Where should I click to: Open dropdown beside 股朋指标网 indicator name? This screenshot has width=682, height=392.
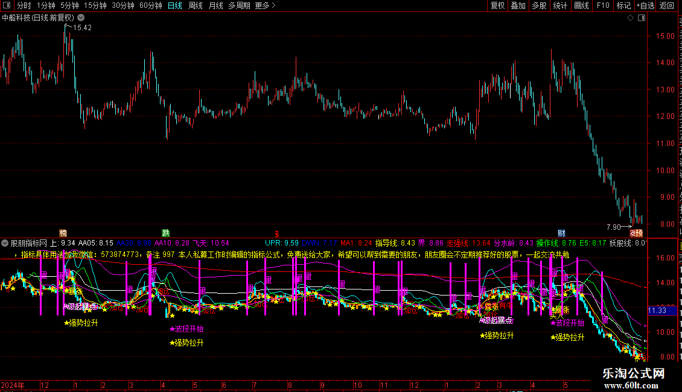point(5,244)
